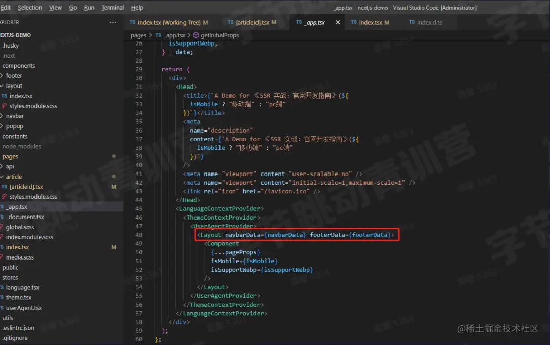Select the node_modules folder
The image size is (550, 345).
click(21, 146)
